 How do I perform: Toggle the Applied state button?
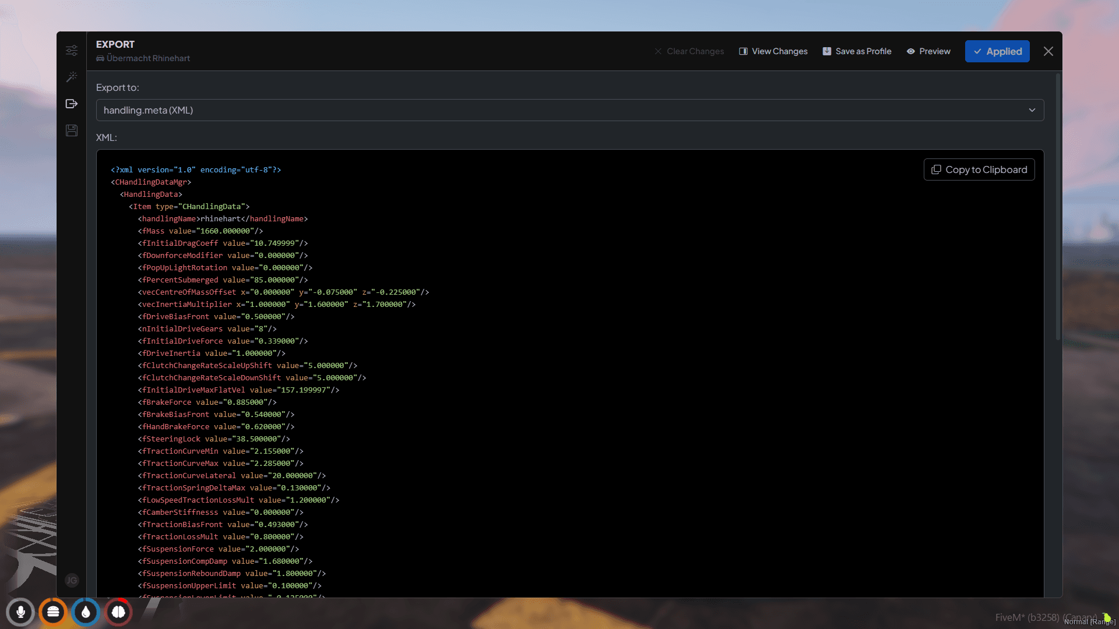(997, 51)
